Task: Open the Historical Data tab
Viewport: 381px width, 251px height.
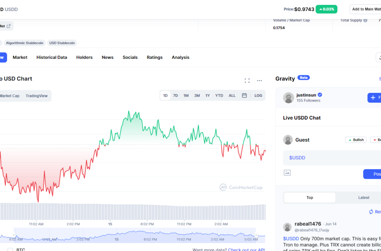Action: tap(52, 57)
